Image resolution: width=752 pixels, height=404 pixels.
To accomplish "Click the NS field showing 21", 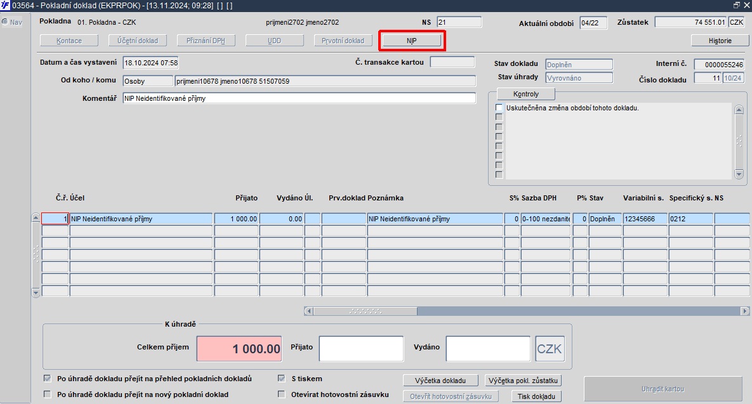I will [x=459, y=22].
